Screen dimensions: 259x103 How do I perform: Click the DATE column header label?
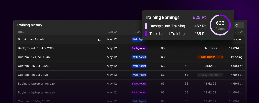[111, 32]
